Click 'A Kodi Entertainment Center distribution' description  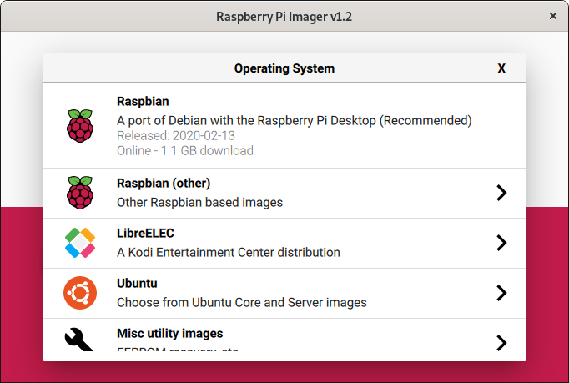[228, 252]
